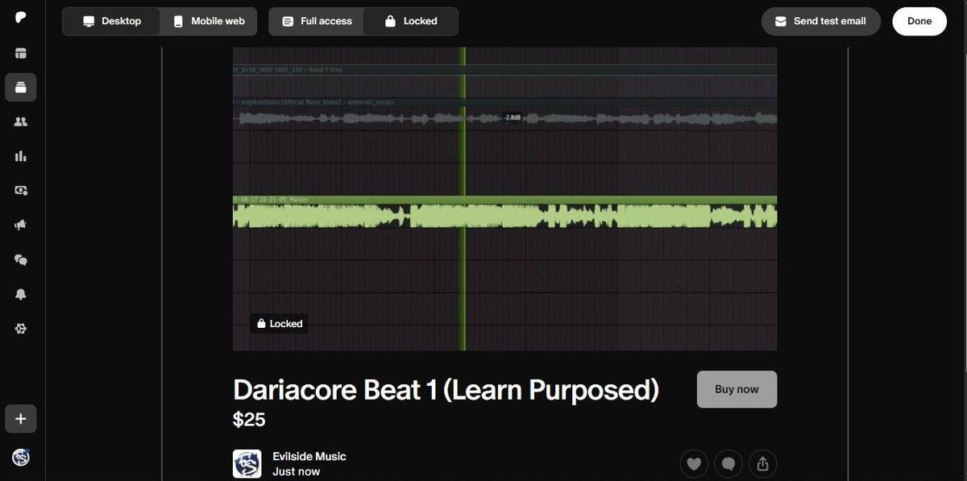The width and height of the screenshot is (967, 481).
Task: Open the dashboard home icon in the sidebar
Action: tap(21, 53)
